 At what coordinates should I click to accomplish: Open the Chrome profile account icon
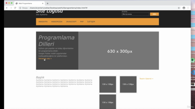click(x=184, y=8)
